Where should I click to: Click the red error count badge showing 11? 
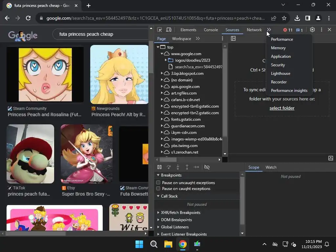click(x=288, y=30)
